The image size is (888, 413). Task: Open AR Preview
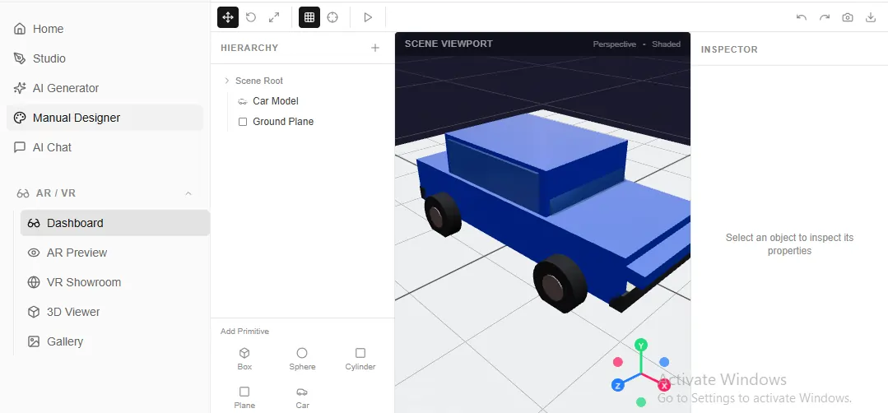pyautogui.click(x=115, y=253)
